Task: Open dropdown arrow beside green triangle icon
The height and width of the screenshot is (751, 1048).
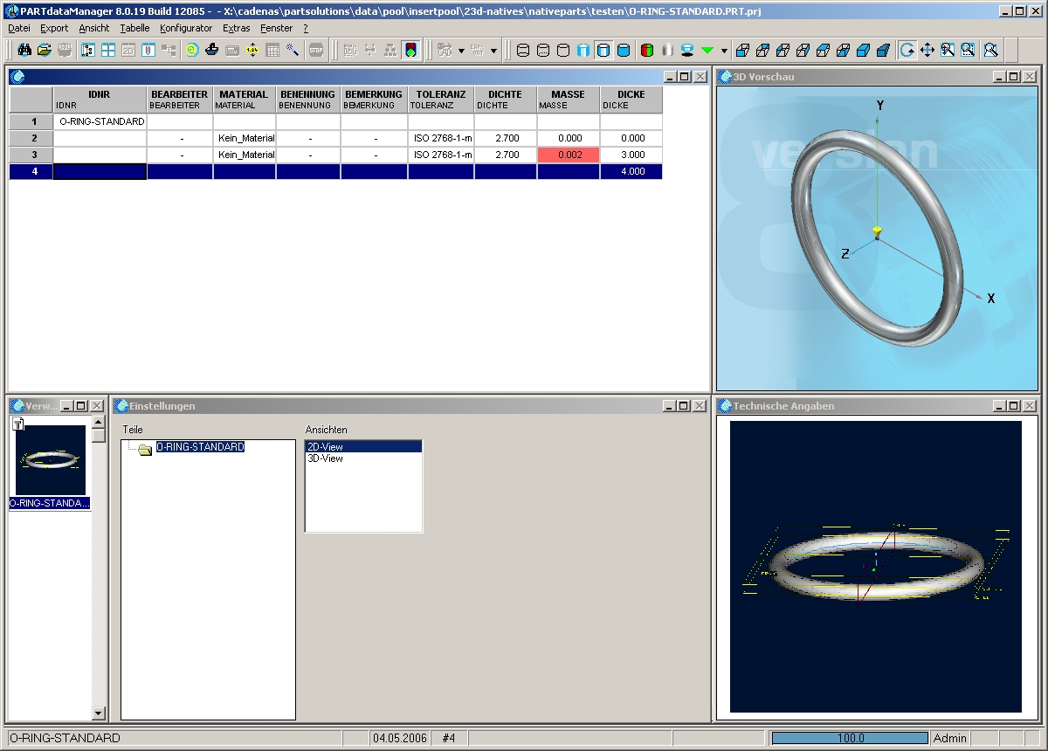Action: (x=724, y=51)
